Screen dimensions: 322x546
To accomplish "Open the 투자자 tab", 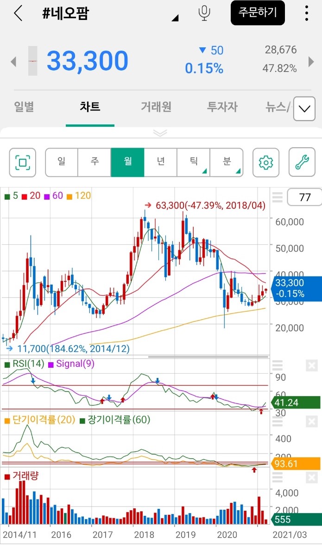I will point(222,107).
